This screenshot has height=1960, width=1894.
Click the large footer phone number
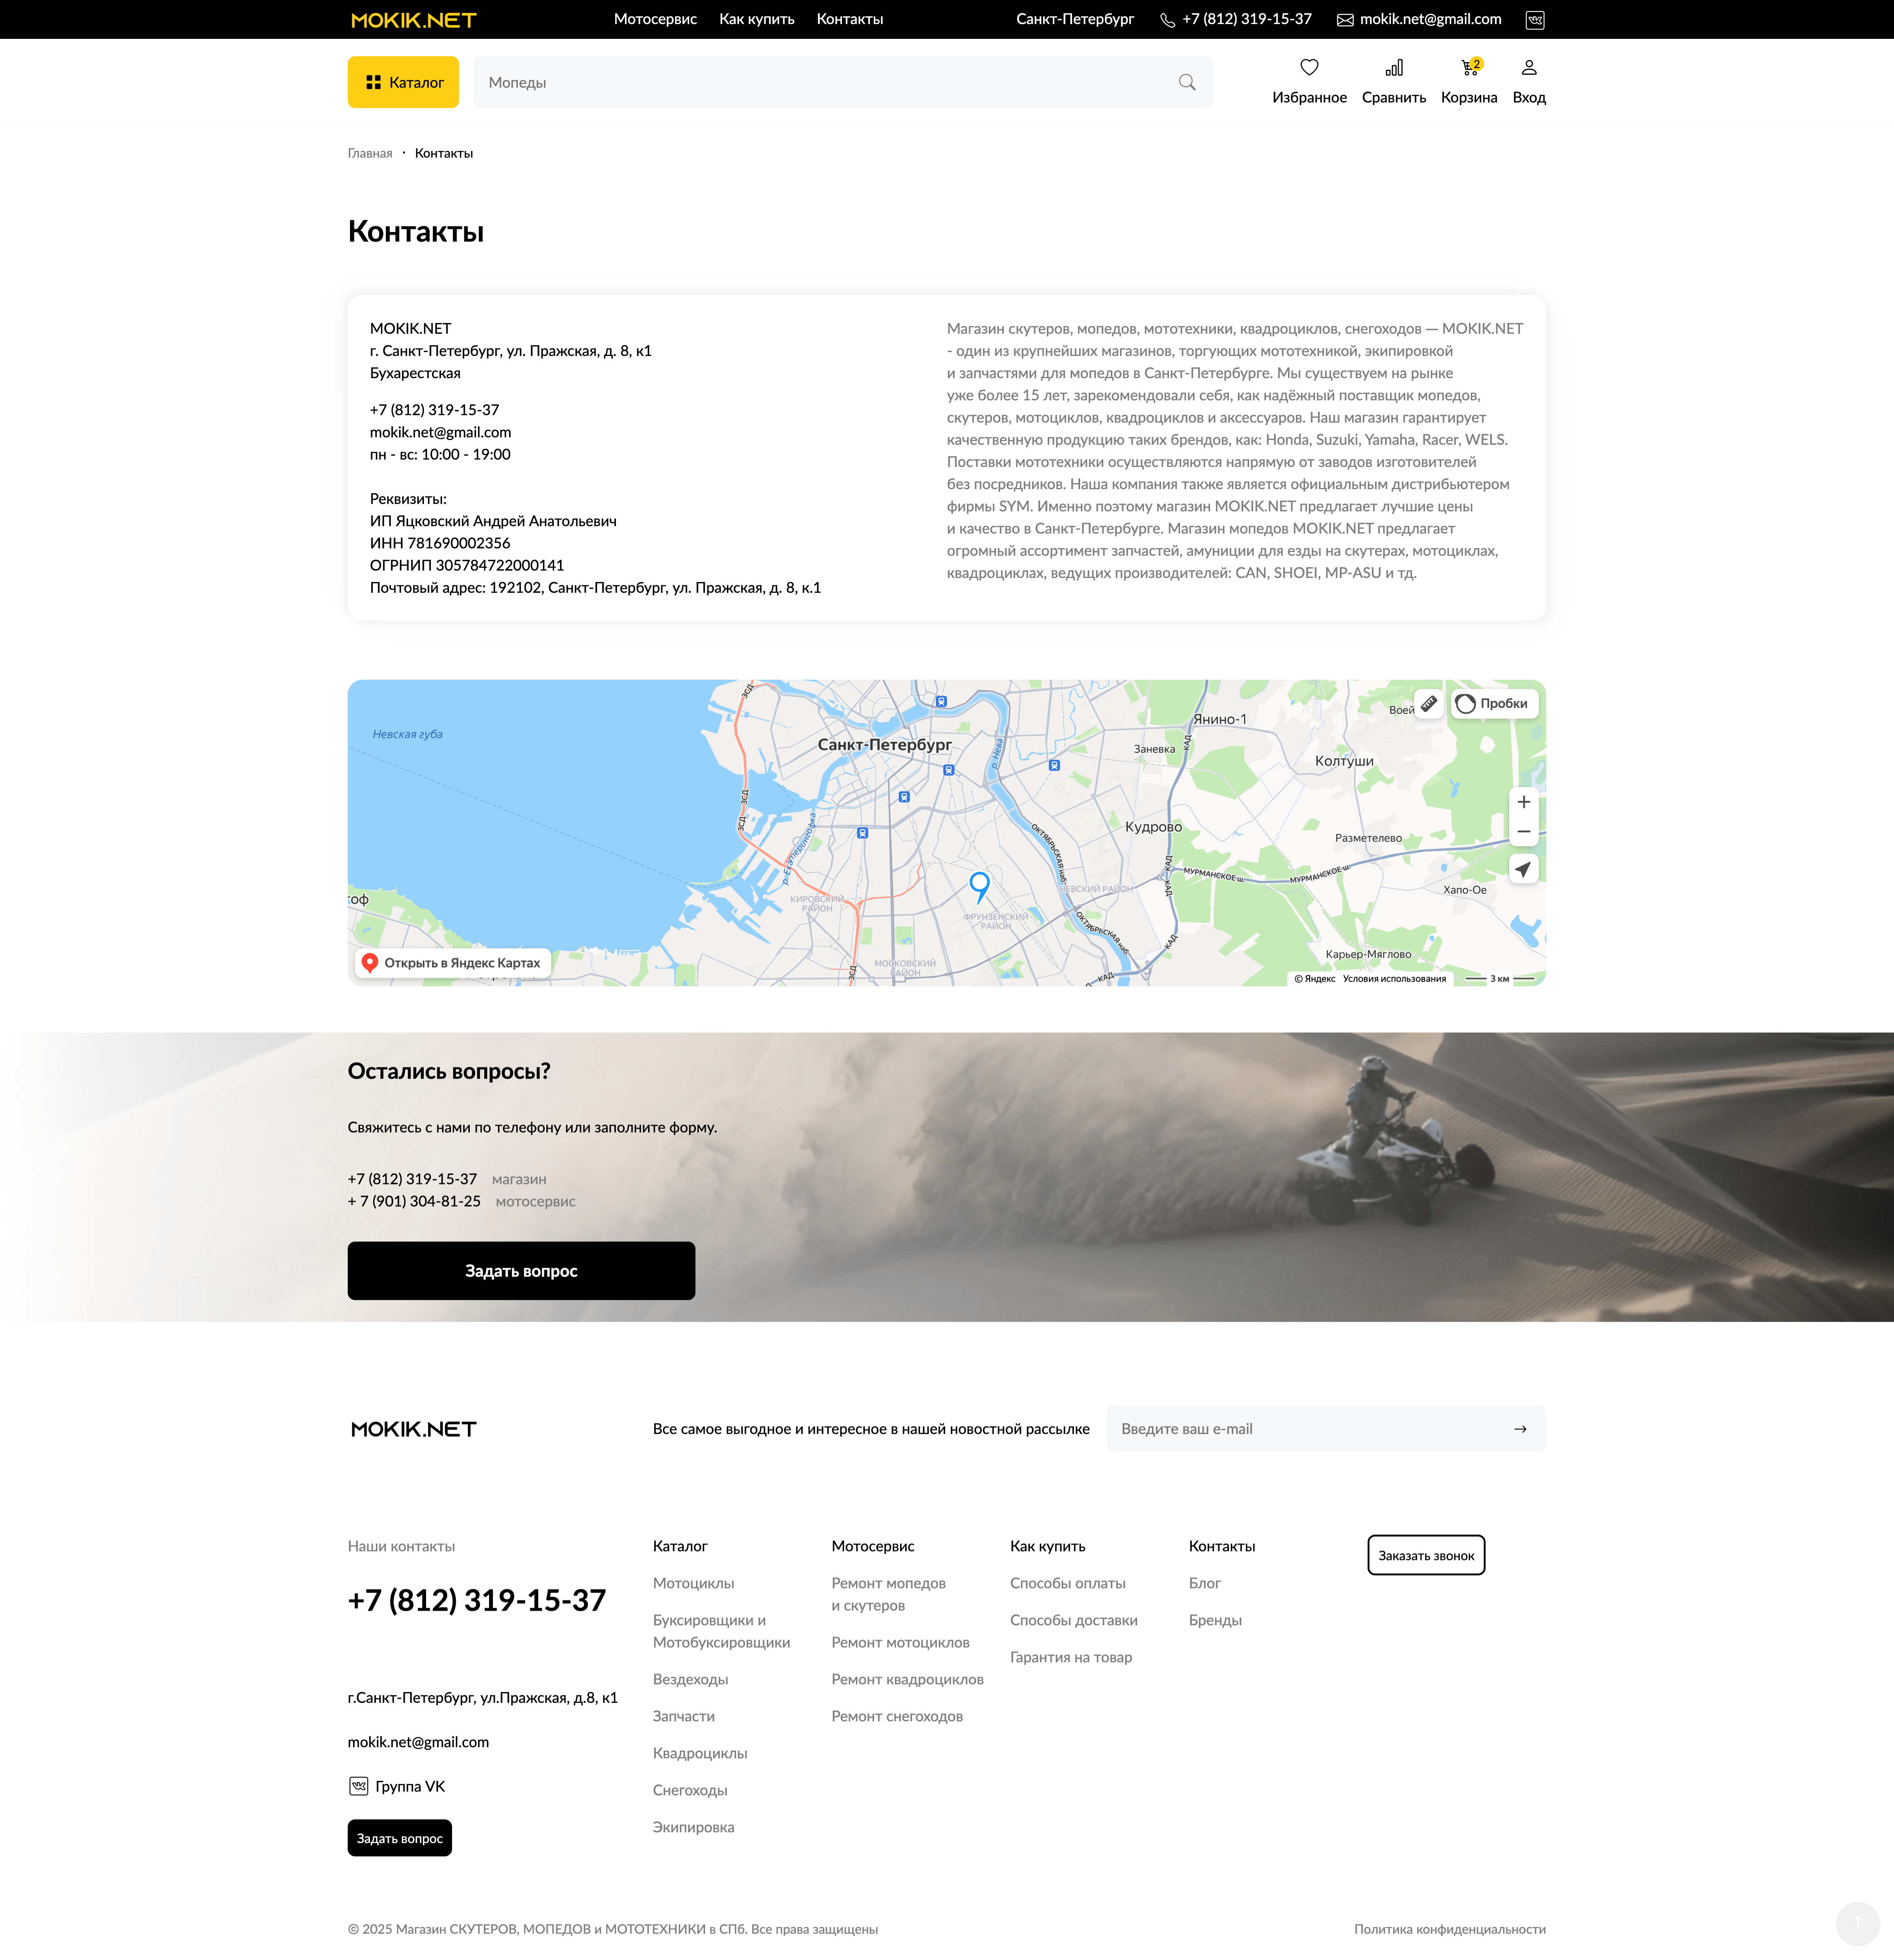pyautogui.click(x=477, y=1600)
